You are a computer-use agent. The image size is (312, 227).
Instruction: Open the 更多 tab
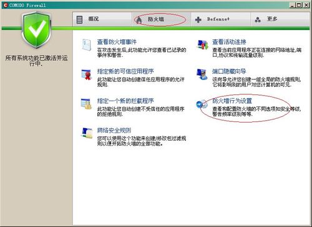point(280,19)
